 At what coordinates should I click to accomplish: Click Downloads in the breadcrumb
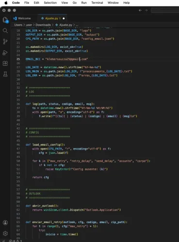click(x=43, y=25)
